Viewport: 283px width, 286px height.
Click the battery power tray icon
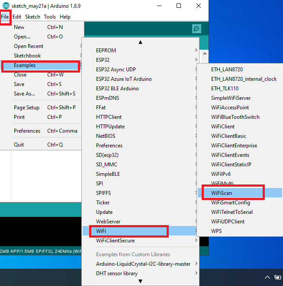tap(277, 277)
